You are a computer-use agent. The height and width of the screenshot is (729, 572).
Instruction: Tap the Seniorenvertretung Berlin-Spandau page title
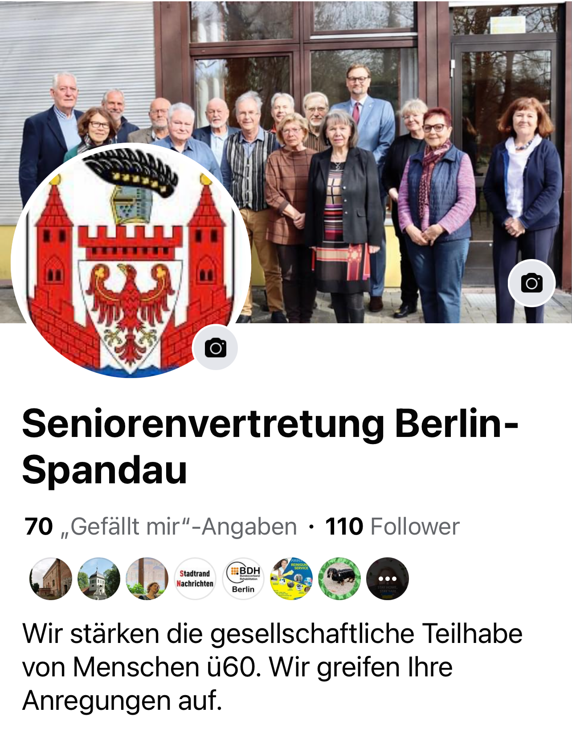[270, 446]
